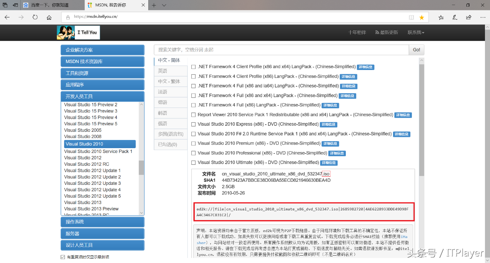The width and height of the screenshot is (490, 263).
Task: Open the 十年相伴 nav link
Action: point(357,32)
